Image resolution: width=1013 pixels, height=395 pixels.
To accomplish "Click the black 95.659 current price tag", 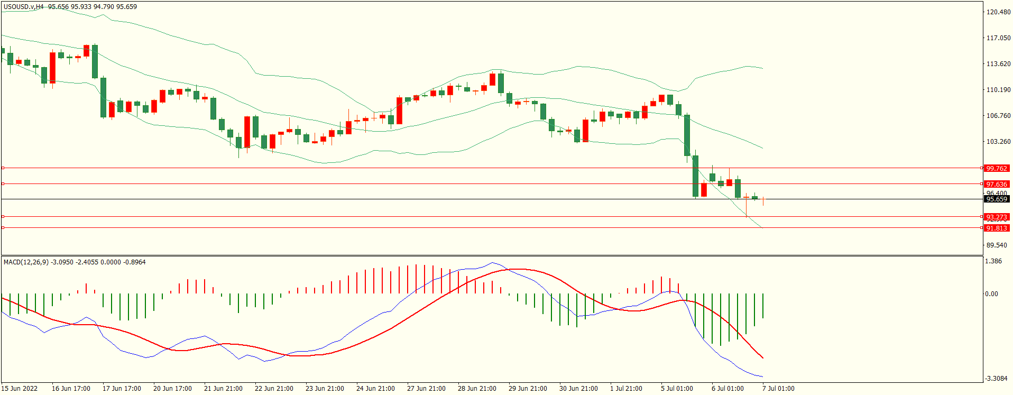I will (x=997, y=199).
